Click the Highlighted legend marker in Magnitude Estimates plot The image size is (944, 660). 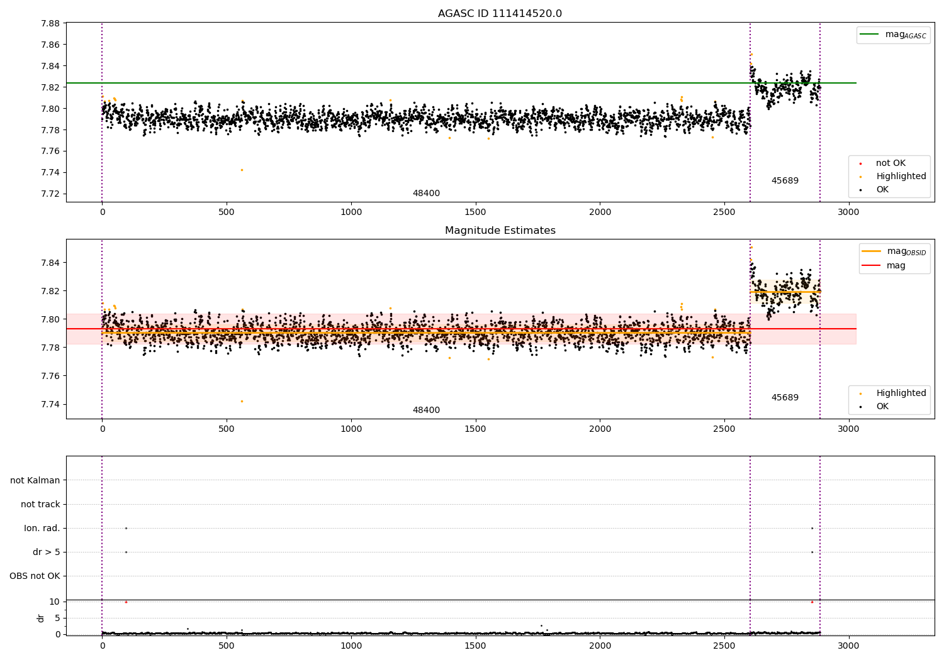point(860,393)
